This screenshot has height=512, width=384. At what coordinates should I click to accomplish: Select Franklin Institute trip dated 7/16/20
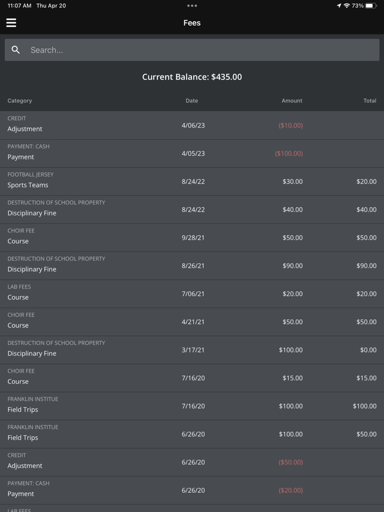pos(192,406)
